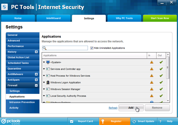Screen dimensions: 178x125
Task: Open Advanced settings in sidebar
Action: coord(23,41)
